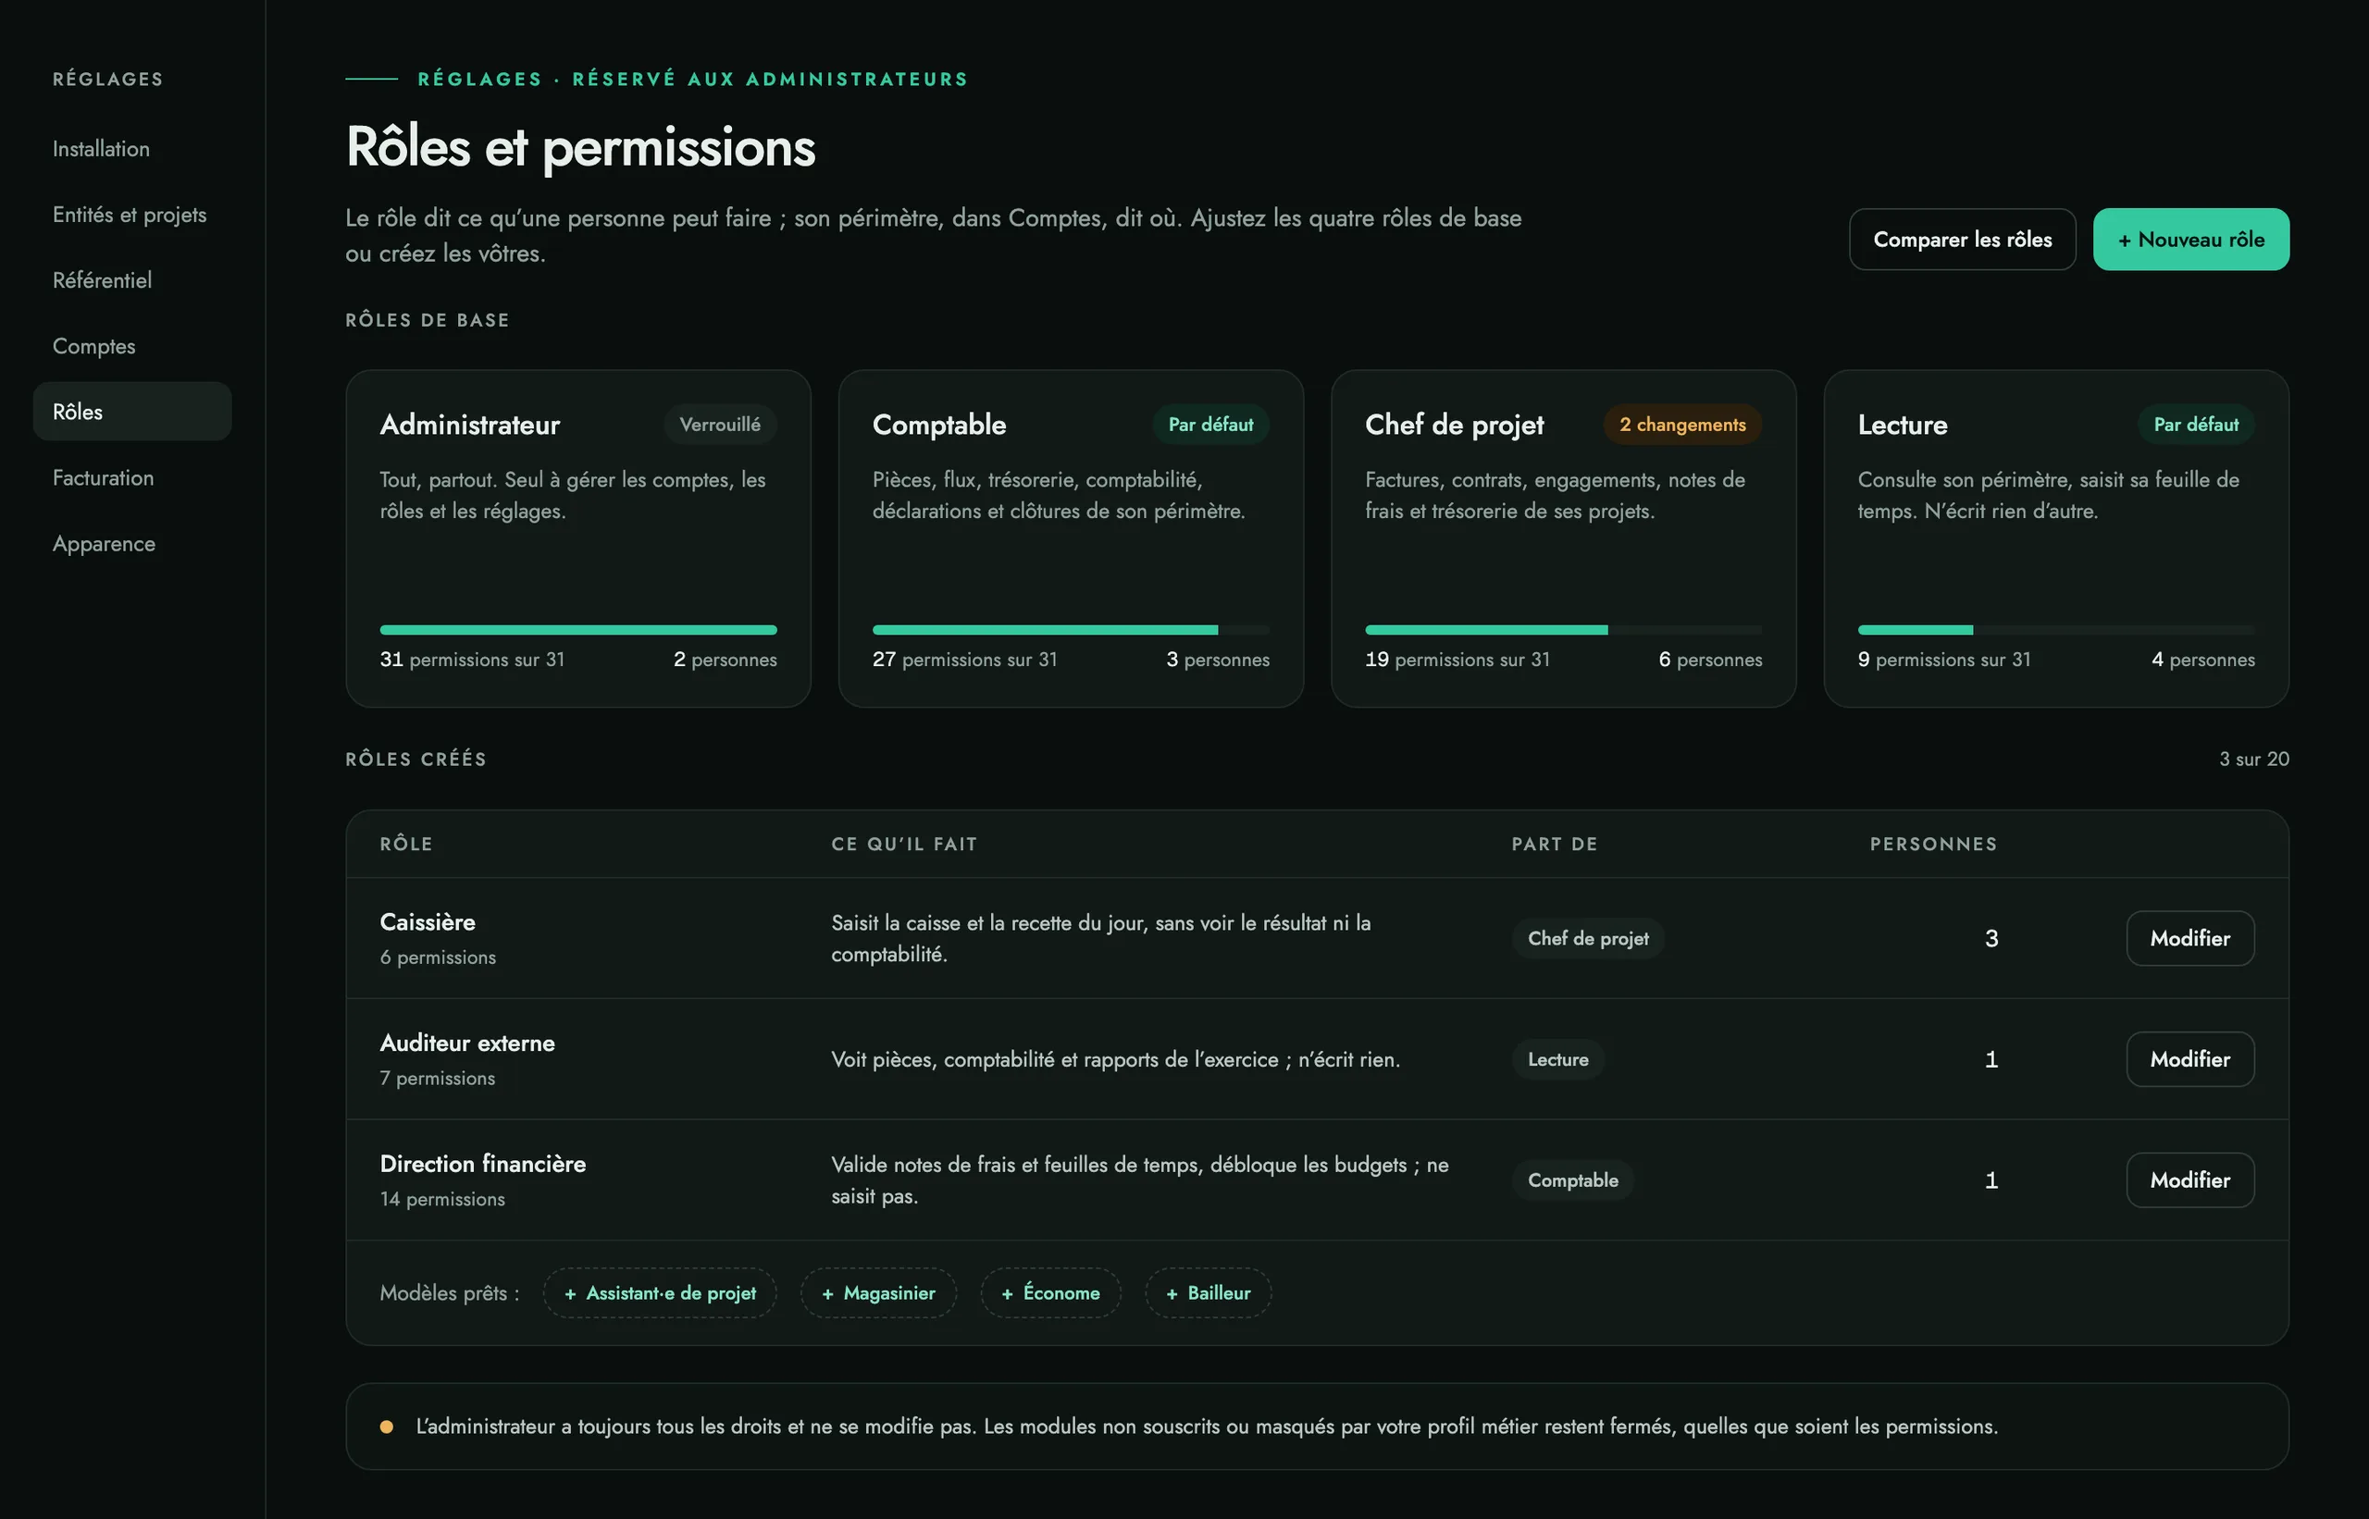The image size is (2369, 1519).
Task: Click the Lecture tag for Auditeur externe
Action: (1558, 1059)
